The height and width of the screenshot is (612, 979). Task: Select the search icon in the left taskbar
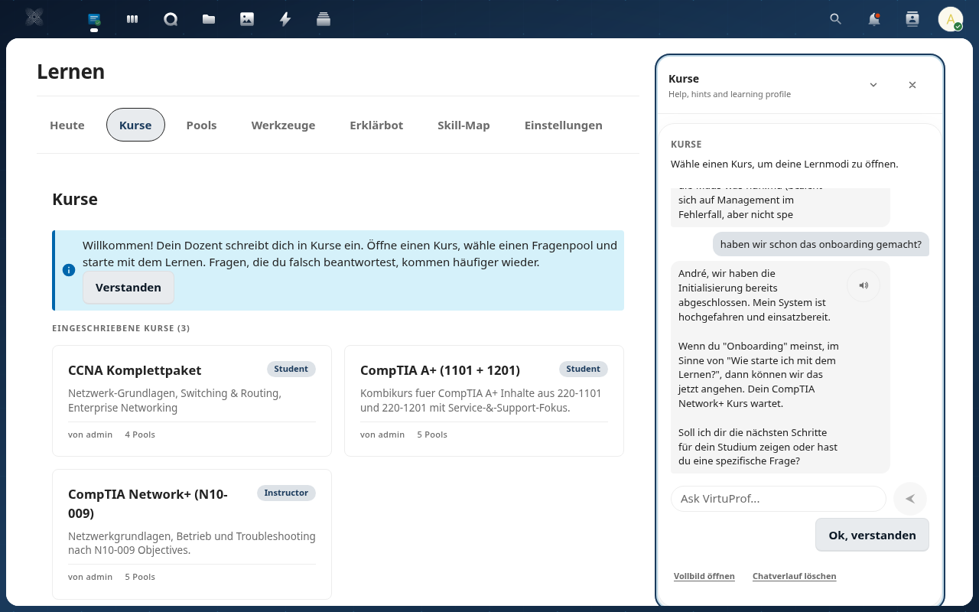[171, 19]
